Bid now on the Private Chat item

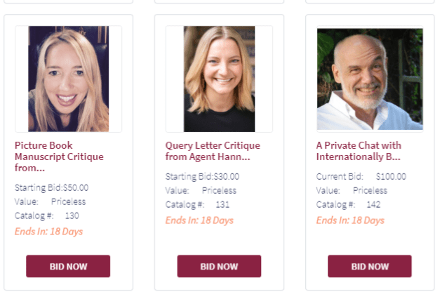pos(369,266)
